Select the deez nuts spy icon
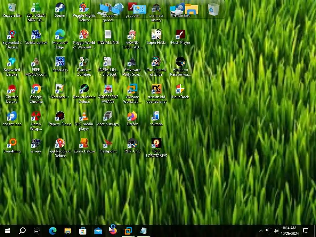This screenshot has width=316, height=237. point(108,119)
